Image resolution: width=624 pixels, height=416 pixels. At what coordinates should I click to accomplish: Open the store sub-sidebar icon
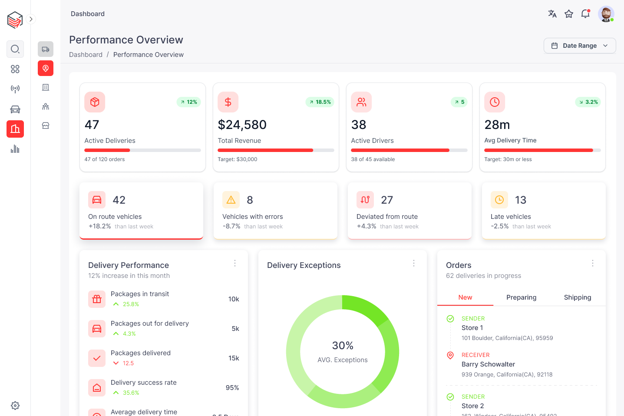[x=46, y=125]
